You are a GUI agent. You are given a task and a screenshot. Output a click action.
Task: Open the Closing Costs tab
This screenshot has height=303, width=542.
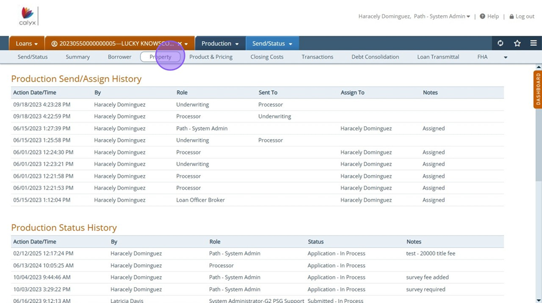[x=267, y=57]
